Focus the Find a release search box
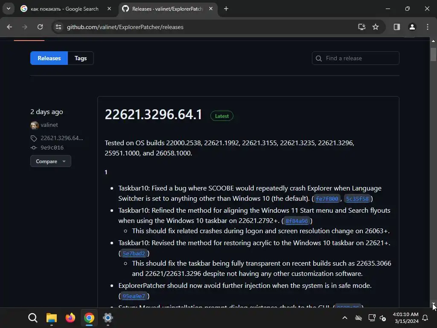437x328 pixels. (x=355, y=58)
